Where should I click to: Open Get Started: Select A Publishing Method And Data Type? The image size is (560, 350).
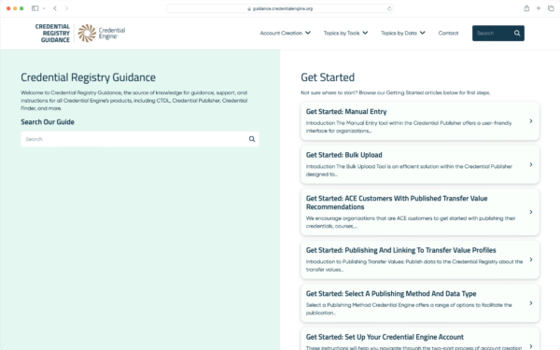[x=420, y=302]
